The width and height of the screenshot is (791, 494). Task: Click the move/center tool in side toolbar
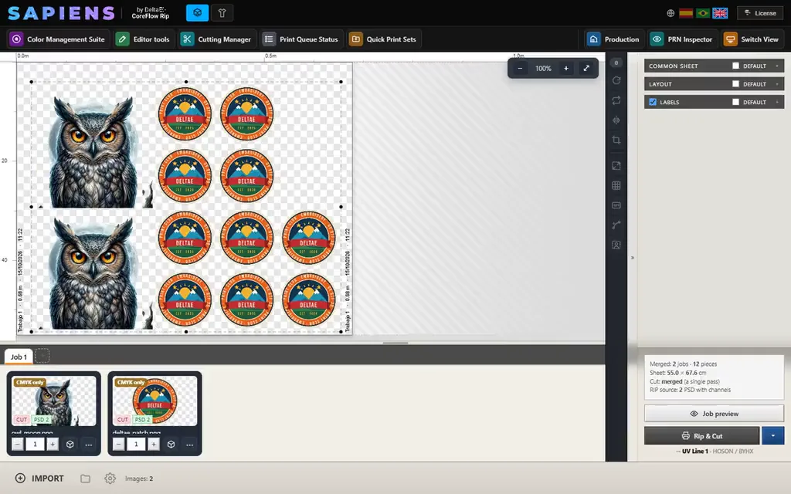616,120
